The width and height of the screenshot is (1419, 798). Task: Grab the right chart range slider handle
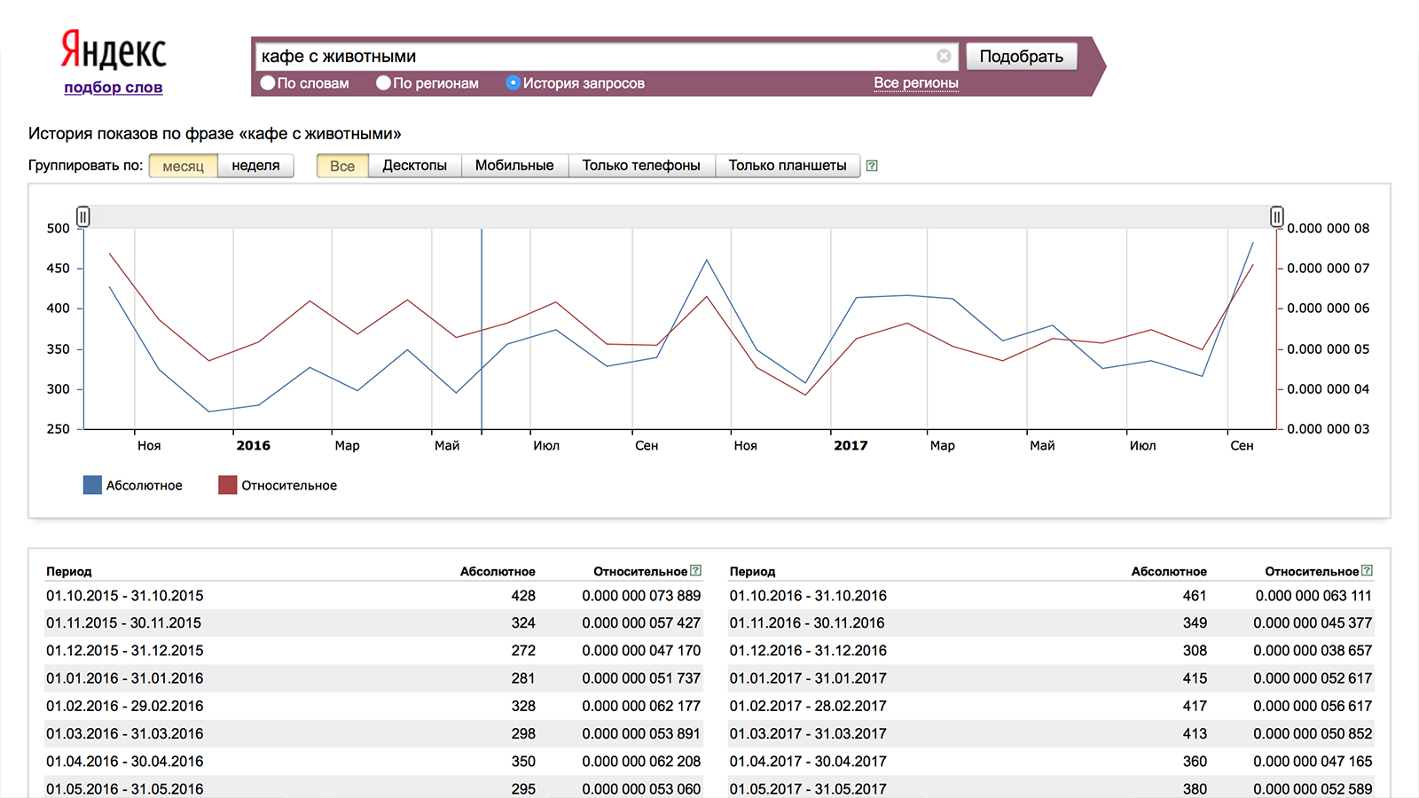1276,216
